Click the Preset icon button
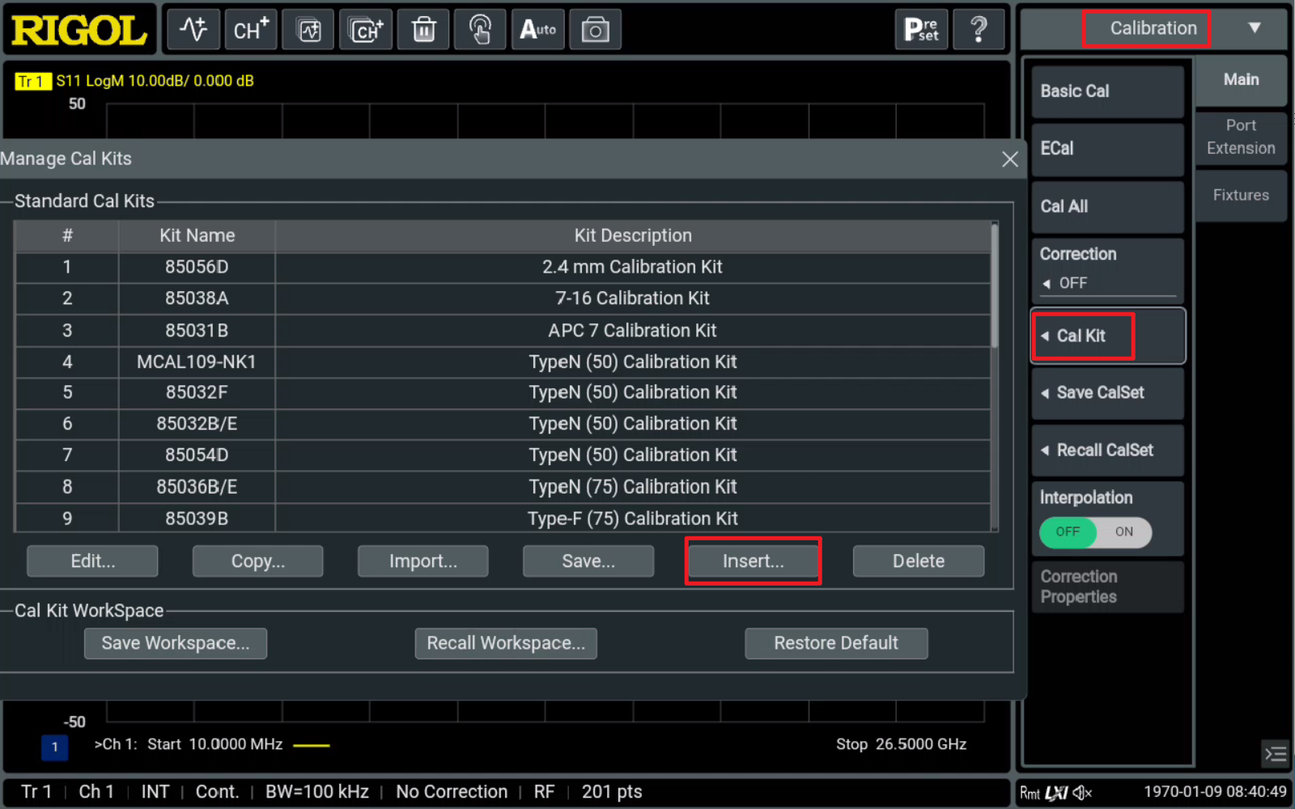The image size is (1295, 809). (x=921, y=30)
